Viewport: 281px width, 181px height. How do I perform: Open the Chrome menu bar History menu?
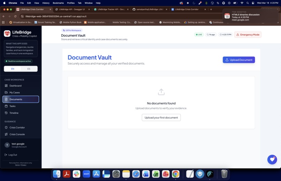pos(46,3)
